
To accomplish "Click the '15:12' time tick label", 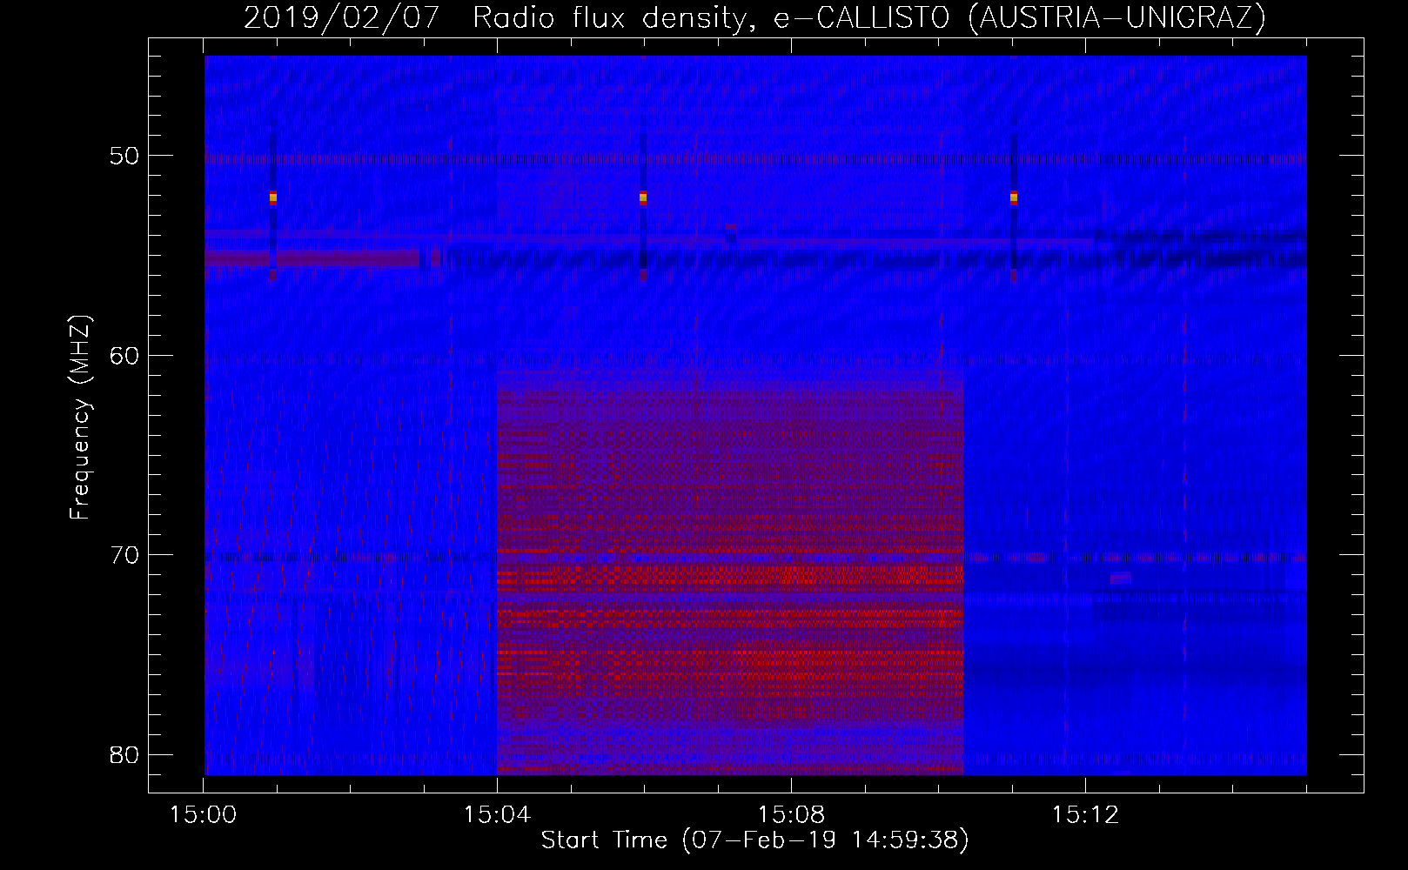I will point(1085,815).
